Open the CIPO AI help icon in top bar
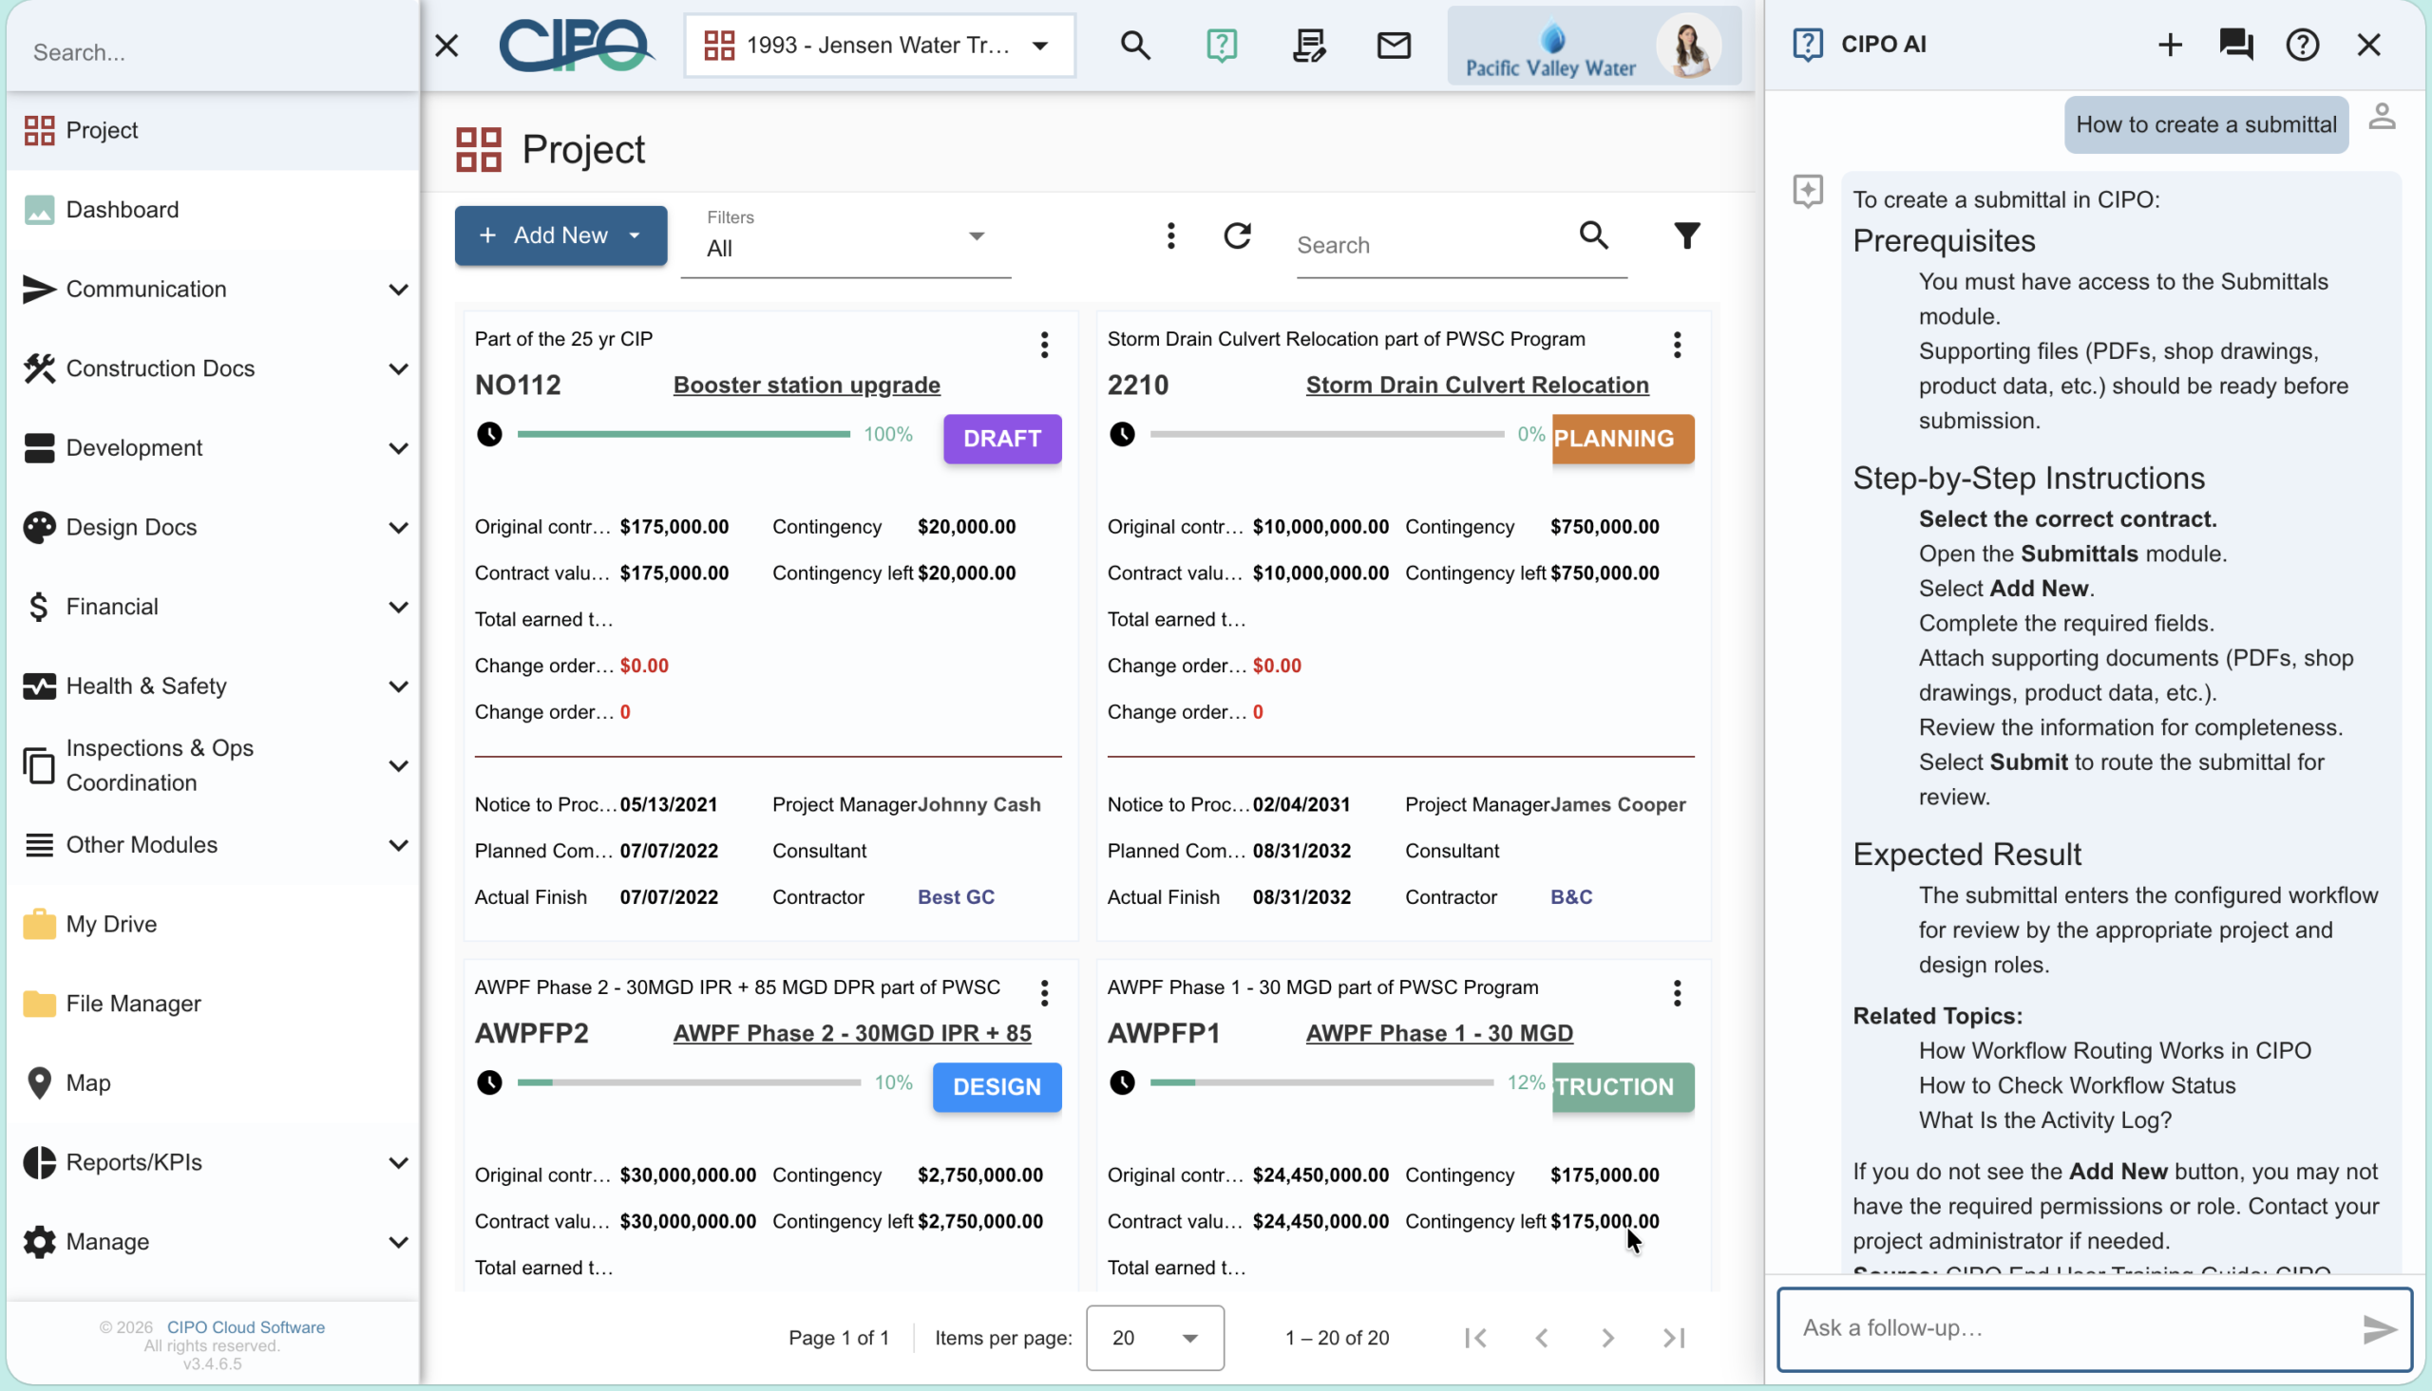Image resolution: width=2432 pixels, height=1391 pixels. [1222, 45]
